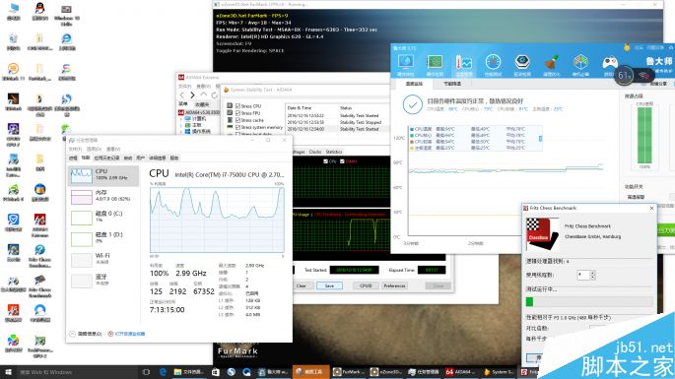The height and width of the screenshot is (379, 675).
Task: Switch to the second tab in Lu Dashi temperature page
Action: tap(452, 84)
